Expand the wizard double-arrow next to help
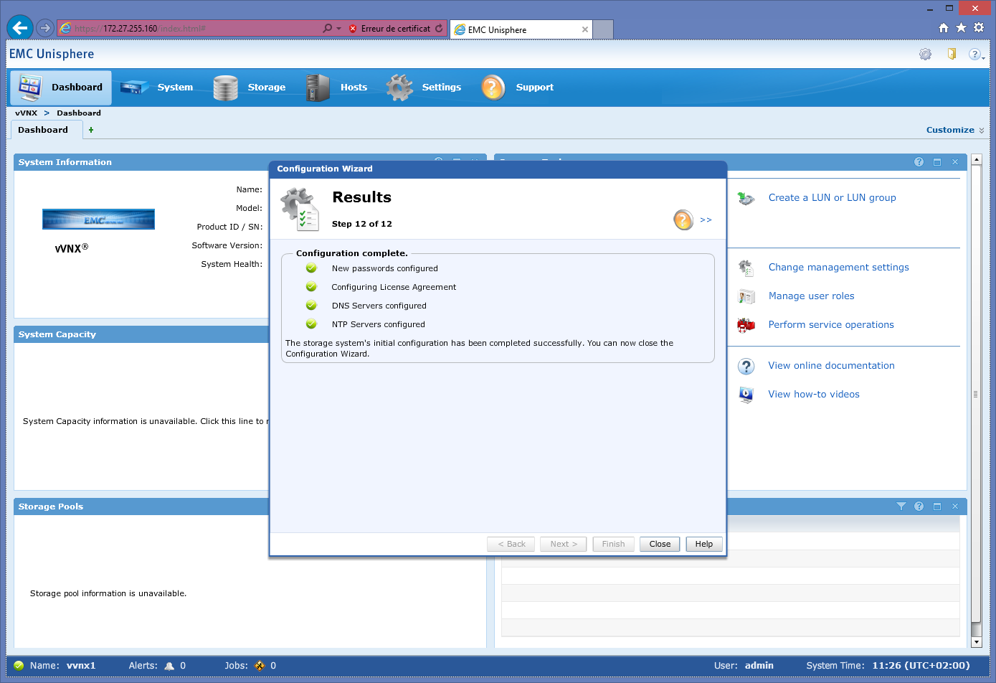This screenshot has width=996, height=683. (706, 220)
